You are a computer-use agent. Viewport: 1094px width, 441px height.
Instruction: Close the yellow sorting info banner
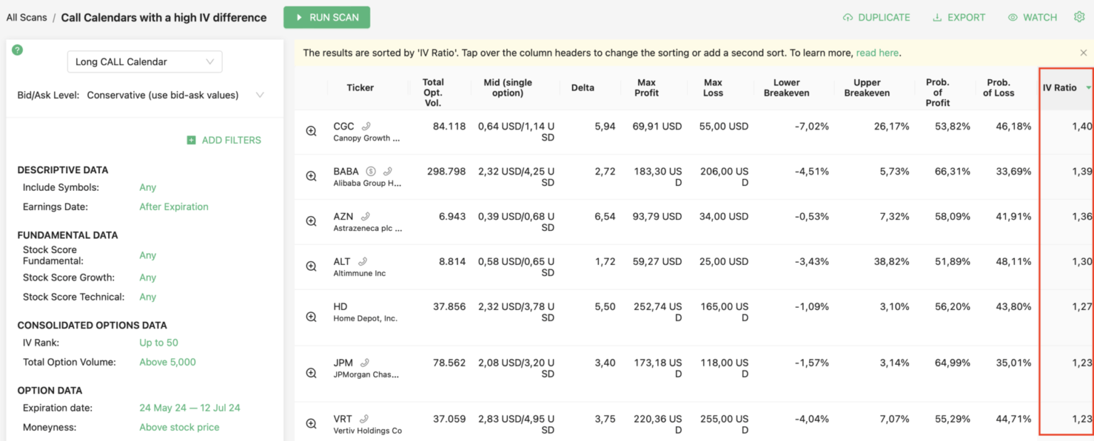click(1083, 53)
